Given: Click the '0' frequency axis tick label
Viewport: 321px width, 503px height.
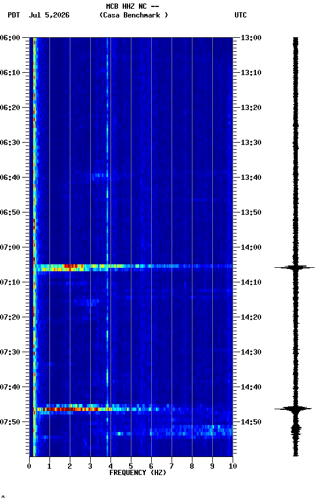Looking at the screenshot, I should [x=29, y=466].
